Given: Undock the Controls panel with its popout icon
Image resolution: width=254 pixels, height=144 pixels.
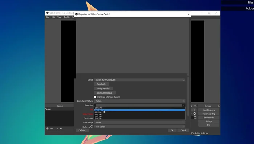Looking at the screenshot, I should (219, 106).
